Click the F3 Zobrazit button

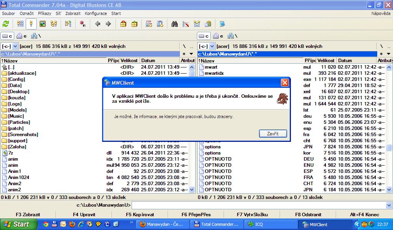click(28, 215)
